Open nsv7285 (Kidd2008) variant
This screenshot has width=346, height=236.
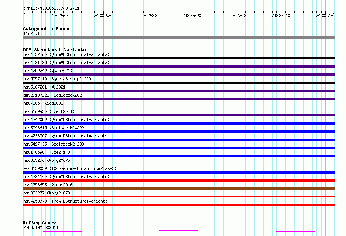coord(44,103)
